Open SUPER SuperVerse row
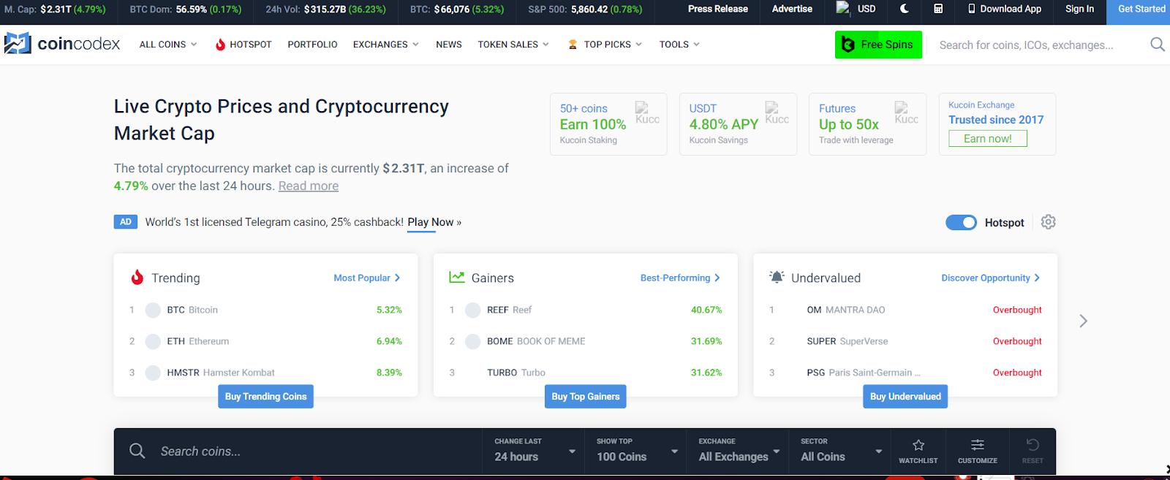Viewport: 1170px width, 480px height. (905, 341)
